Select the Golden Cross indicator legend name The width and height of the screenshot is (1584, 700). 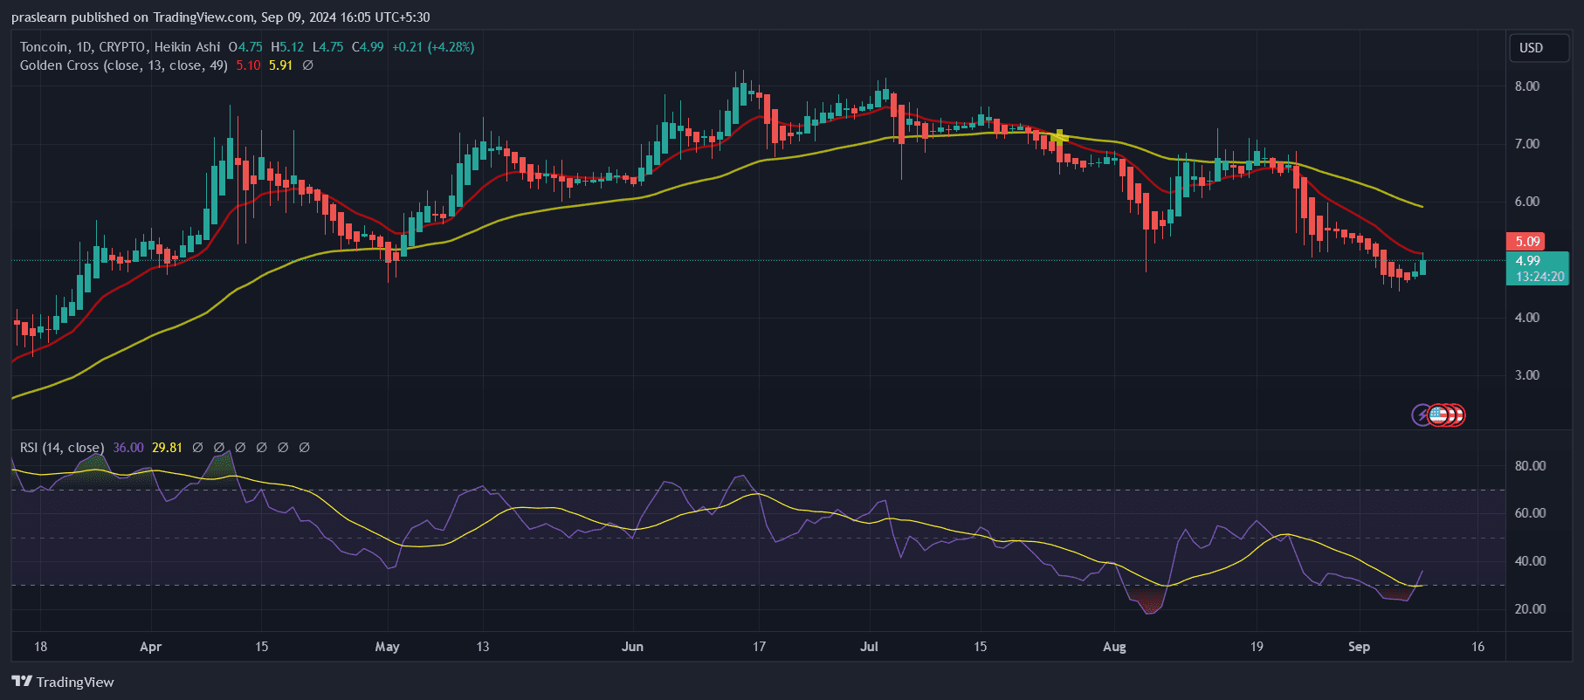(123, 65)
